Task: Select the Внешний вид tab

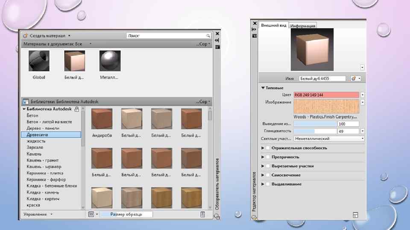Action: [x=274, y=26]
